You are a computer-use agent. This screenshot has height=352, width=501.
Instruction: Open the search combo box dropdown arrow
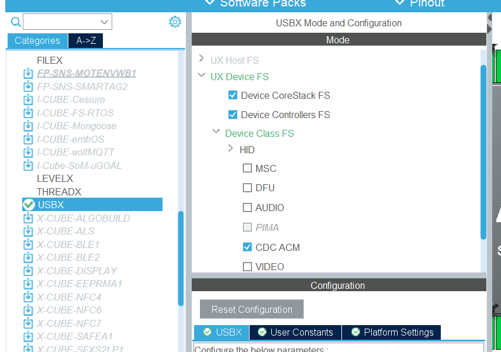pos(104,22)
